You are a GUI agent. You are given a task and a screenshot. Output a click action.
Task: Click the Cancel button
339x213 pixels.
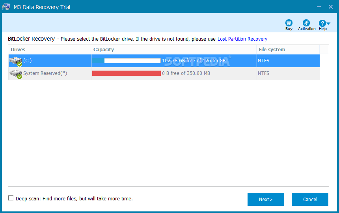pos(310,199)
